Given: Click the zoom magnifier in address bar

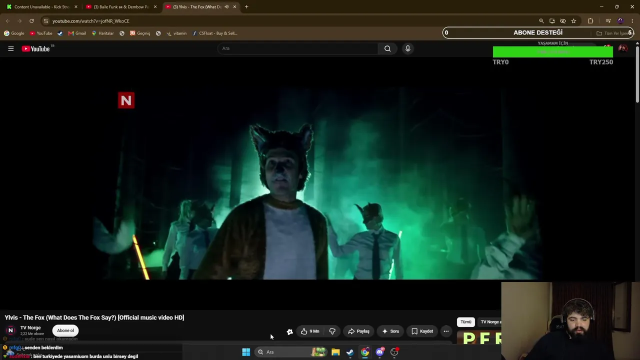Looking at the screenshot, I should pos(541,21).
